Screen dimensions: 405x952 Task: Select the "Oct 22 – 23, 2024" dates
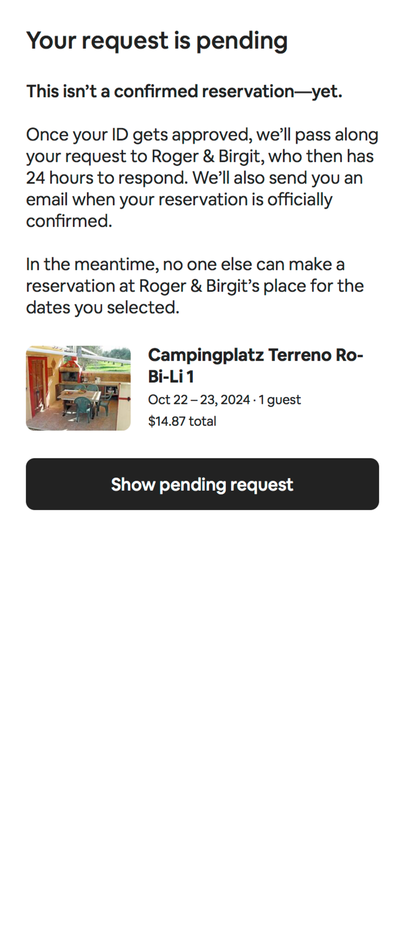click(199, 399)
